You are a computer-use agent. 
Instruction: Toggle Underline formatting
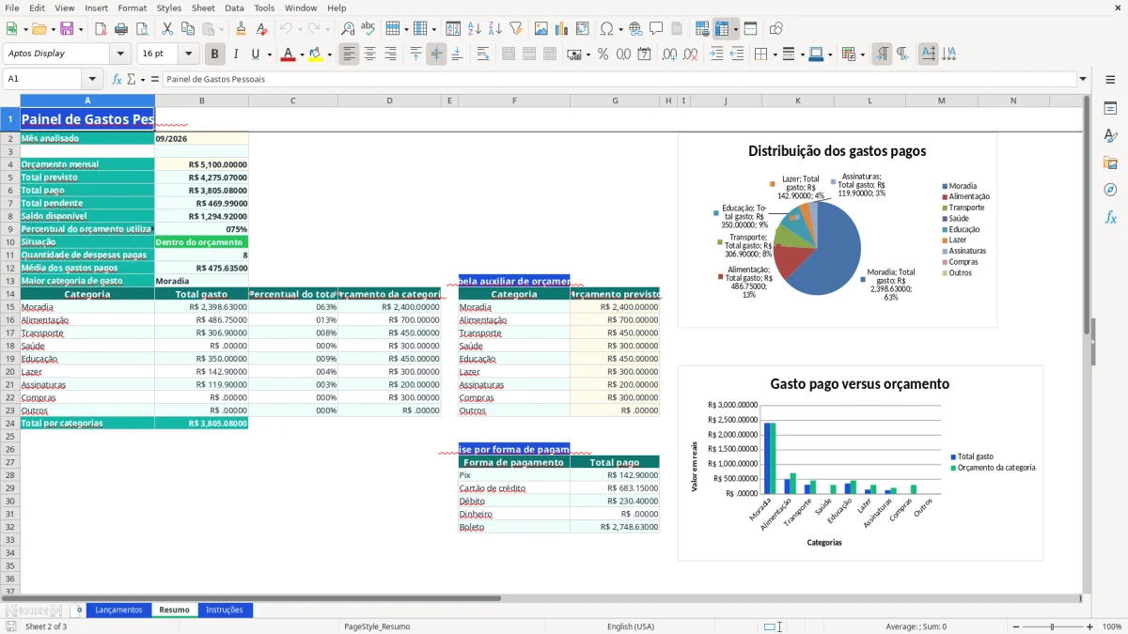click(255, 54)
